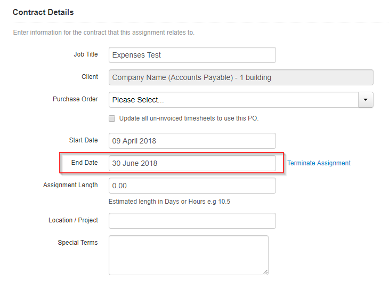Click the Job Title field containing Expenses Test
The width and height of the screenshot is (389, 288).
[x=192, y=55]
